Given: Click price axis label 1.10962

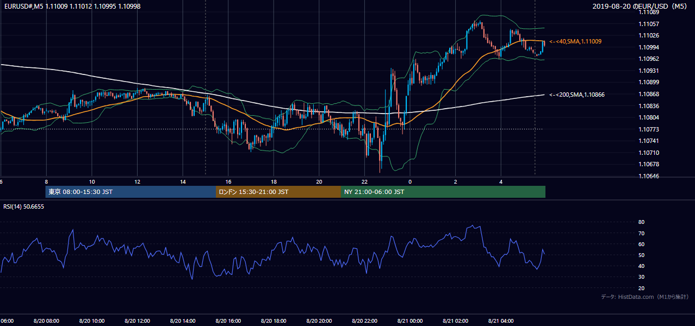Looking at the screenshot, I should pyautogui.click(x=650, y=59).
